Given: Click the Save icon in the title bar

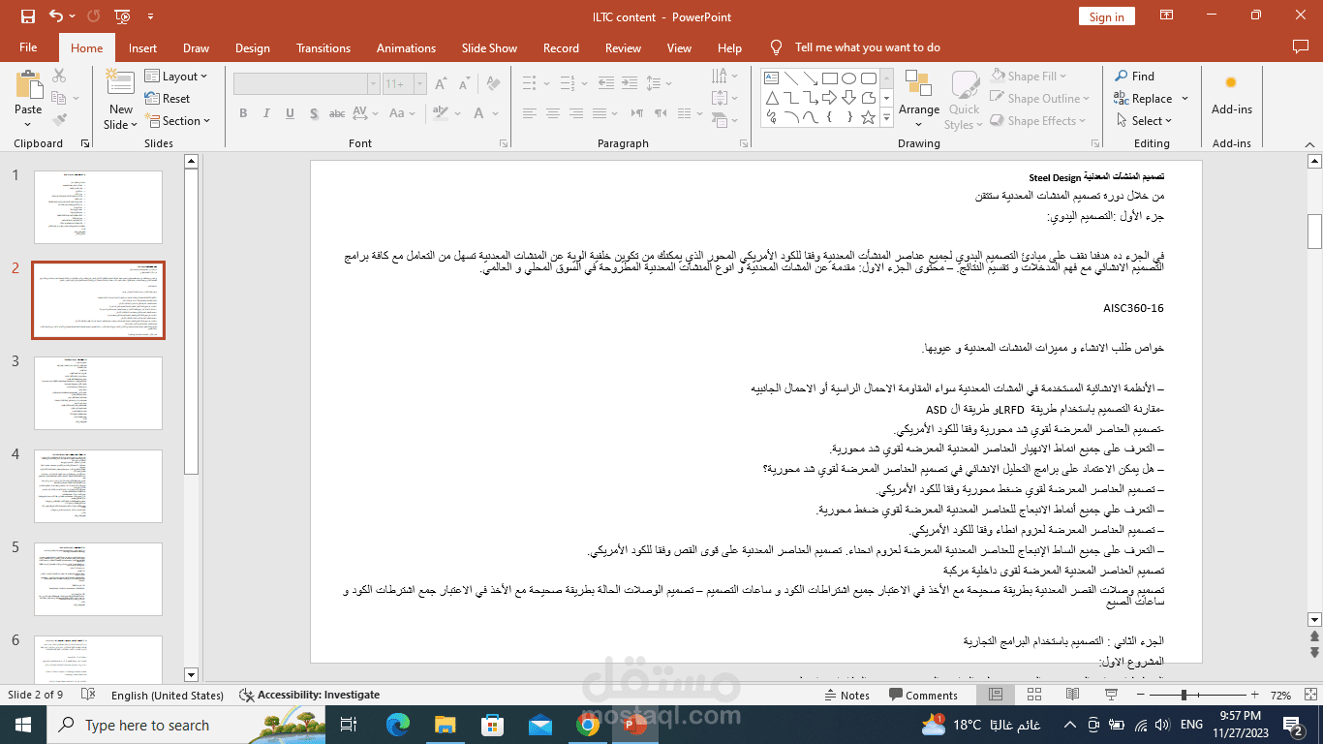Looking at the screenshot, I should click(27, 16).
